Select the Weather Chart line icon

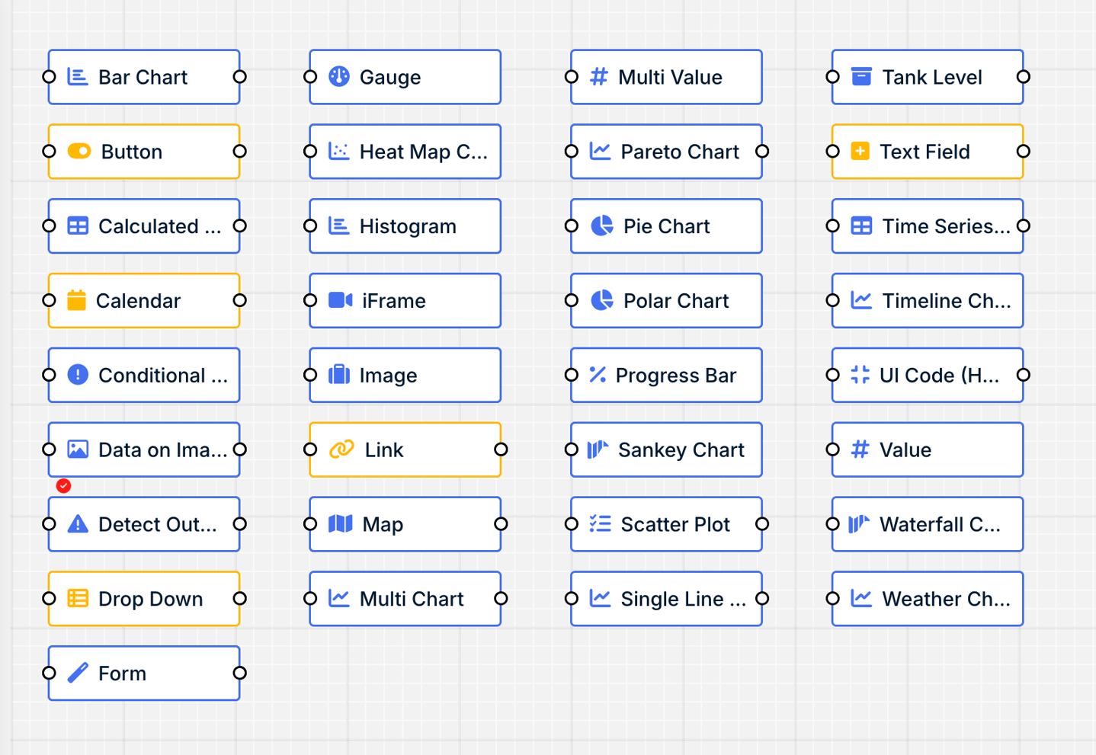[x=860, y=599]
